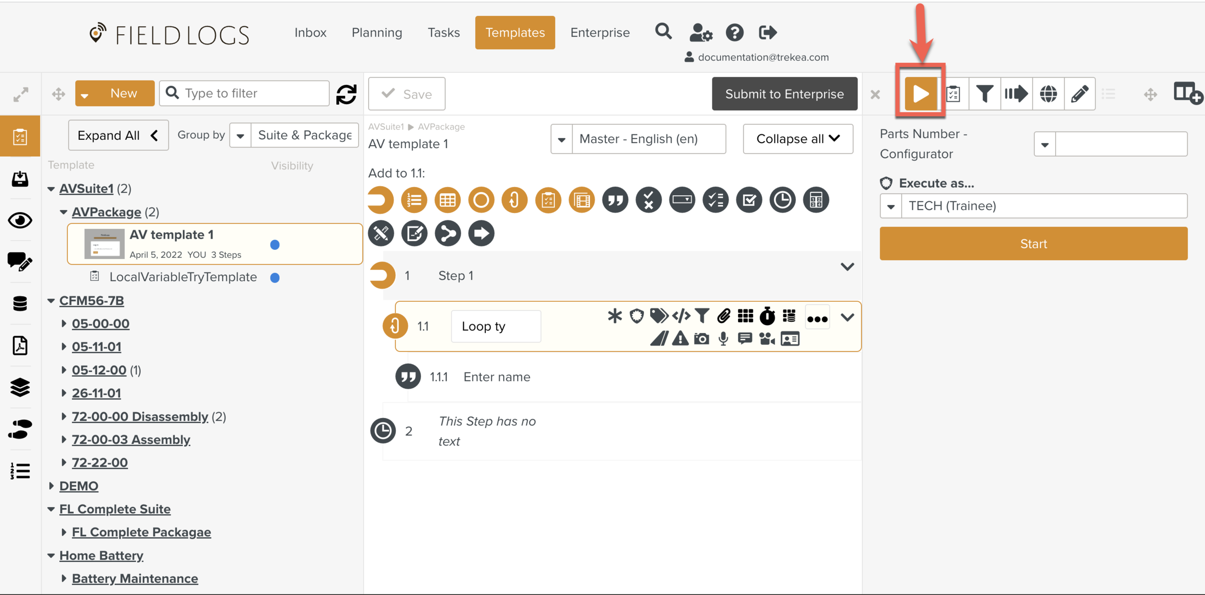
Task: Click the warning triangle icon on step 1.1
Action: [680, 338]
